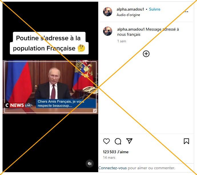Viewport: 197px width, 175px height.
Task: Open the Audio d'origine link
Action: [128, 15]
